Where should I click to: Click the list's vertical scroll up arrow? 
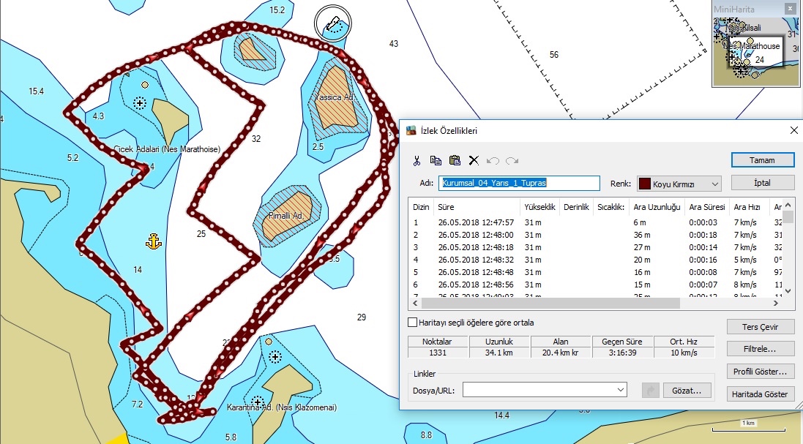pyautogui.click(x=788, y=204)
